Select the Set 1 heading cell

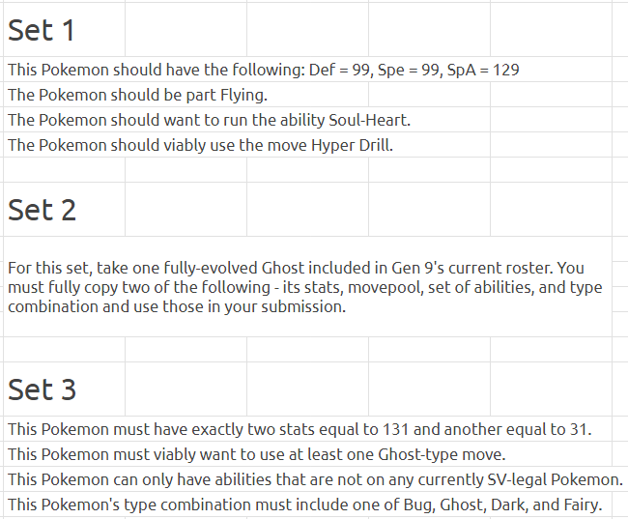coord(64,30)
